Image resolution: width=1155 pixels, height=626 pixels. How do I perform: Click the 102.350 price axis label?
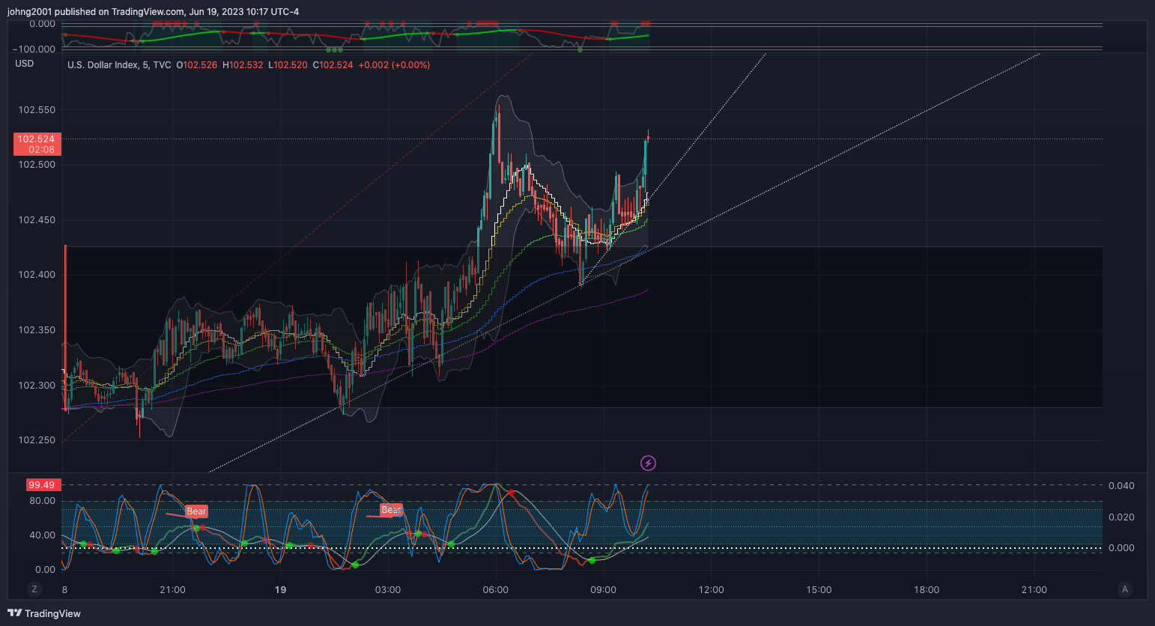37,330
